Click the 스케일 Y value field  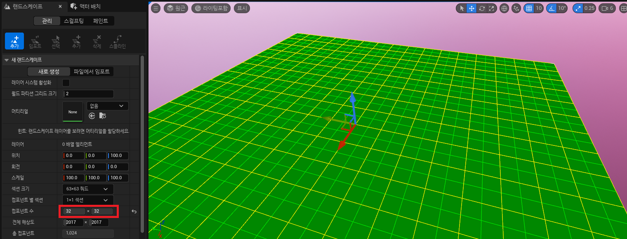(x=95, y=178)
